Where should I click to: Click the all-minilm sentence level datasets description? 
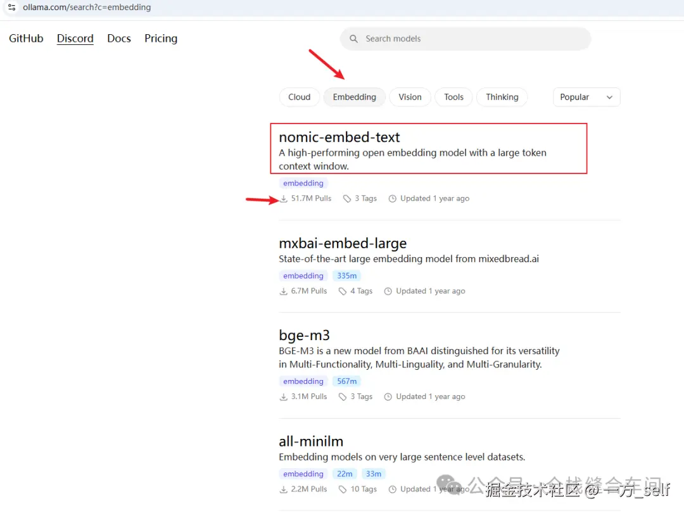(x=402, y=457)
